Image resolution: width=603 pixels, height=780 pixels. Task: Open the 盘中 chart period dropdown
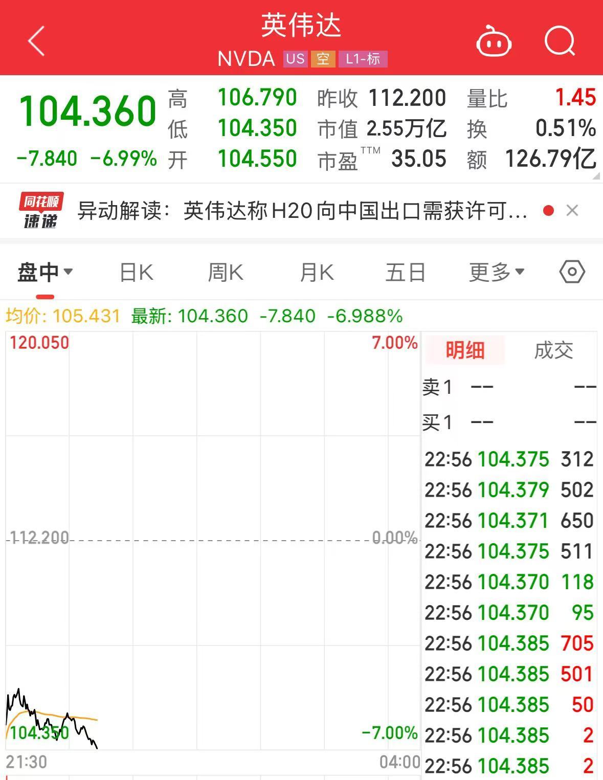click(x=45, y=272)
